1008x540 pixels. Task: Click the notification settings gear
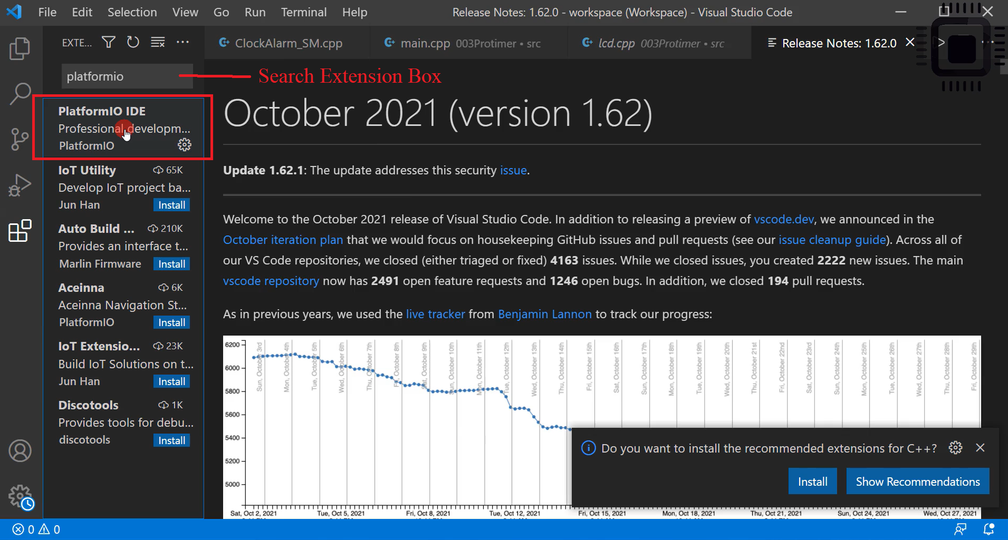[955, 448]
